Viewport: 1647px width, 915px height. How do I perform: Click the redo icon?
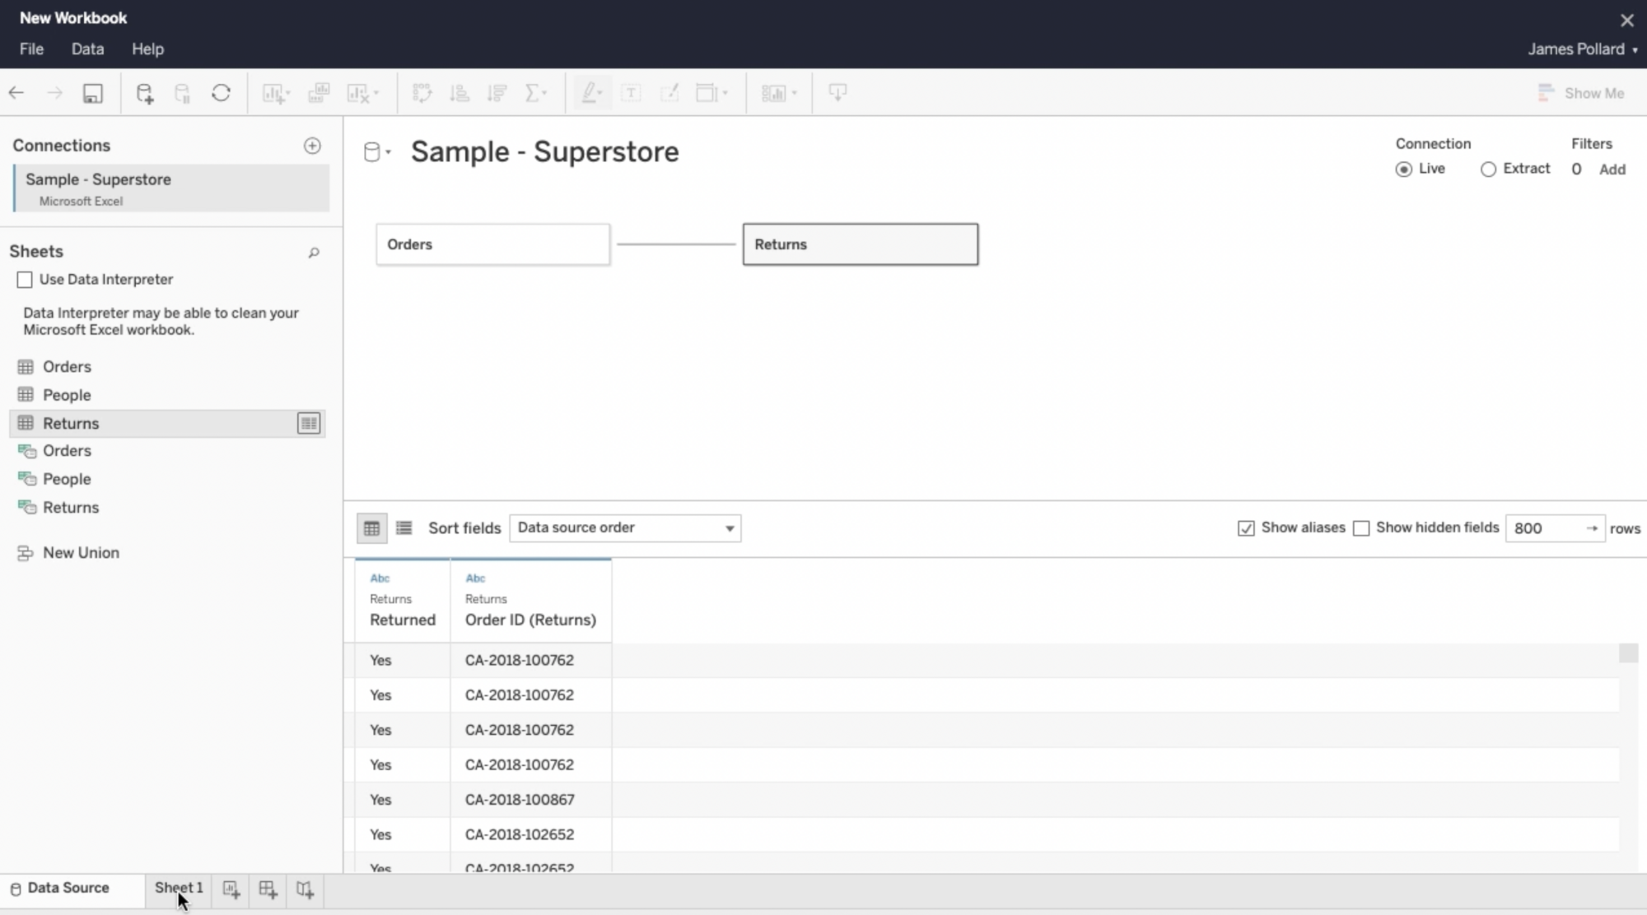[x=53, y=92]
